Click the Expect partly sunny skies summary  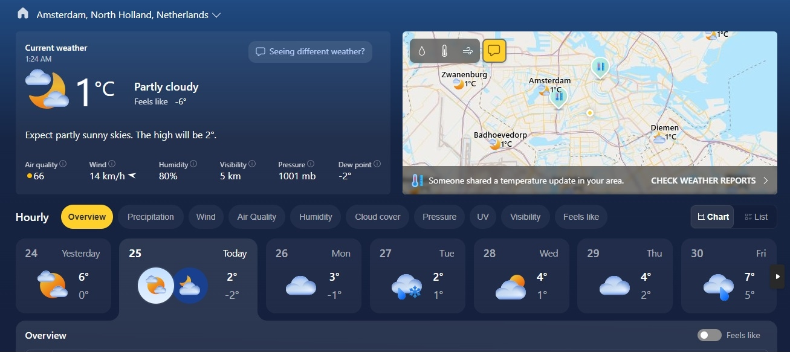coord(121,135)
